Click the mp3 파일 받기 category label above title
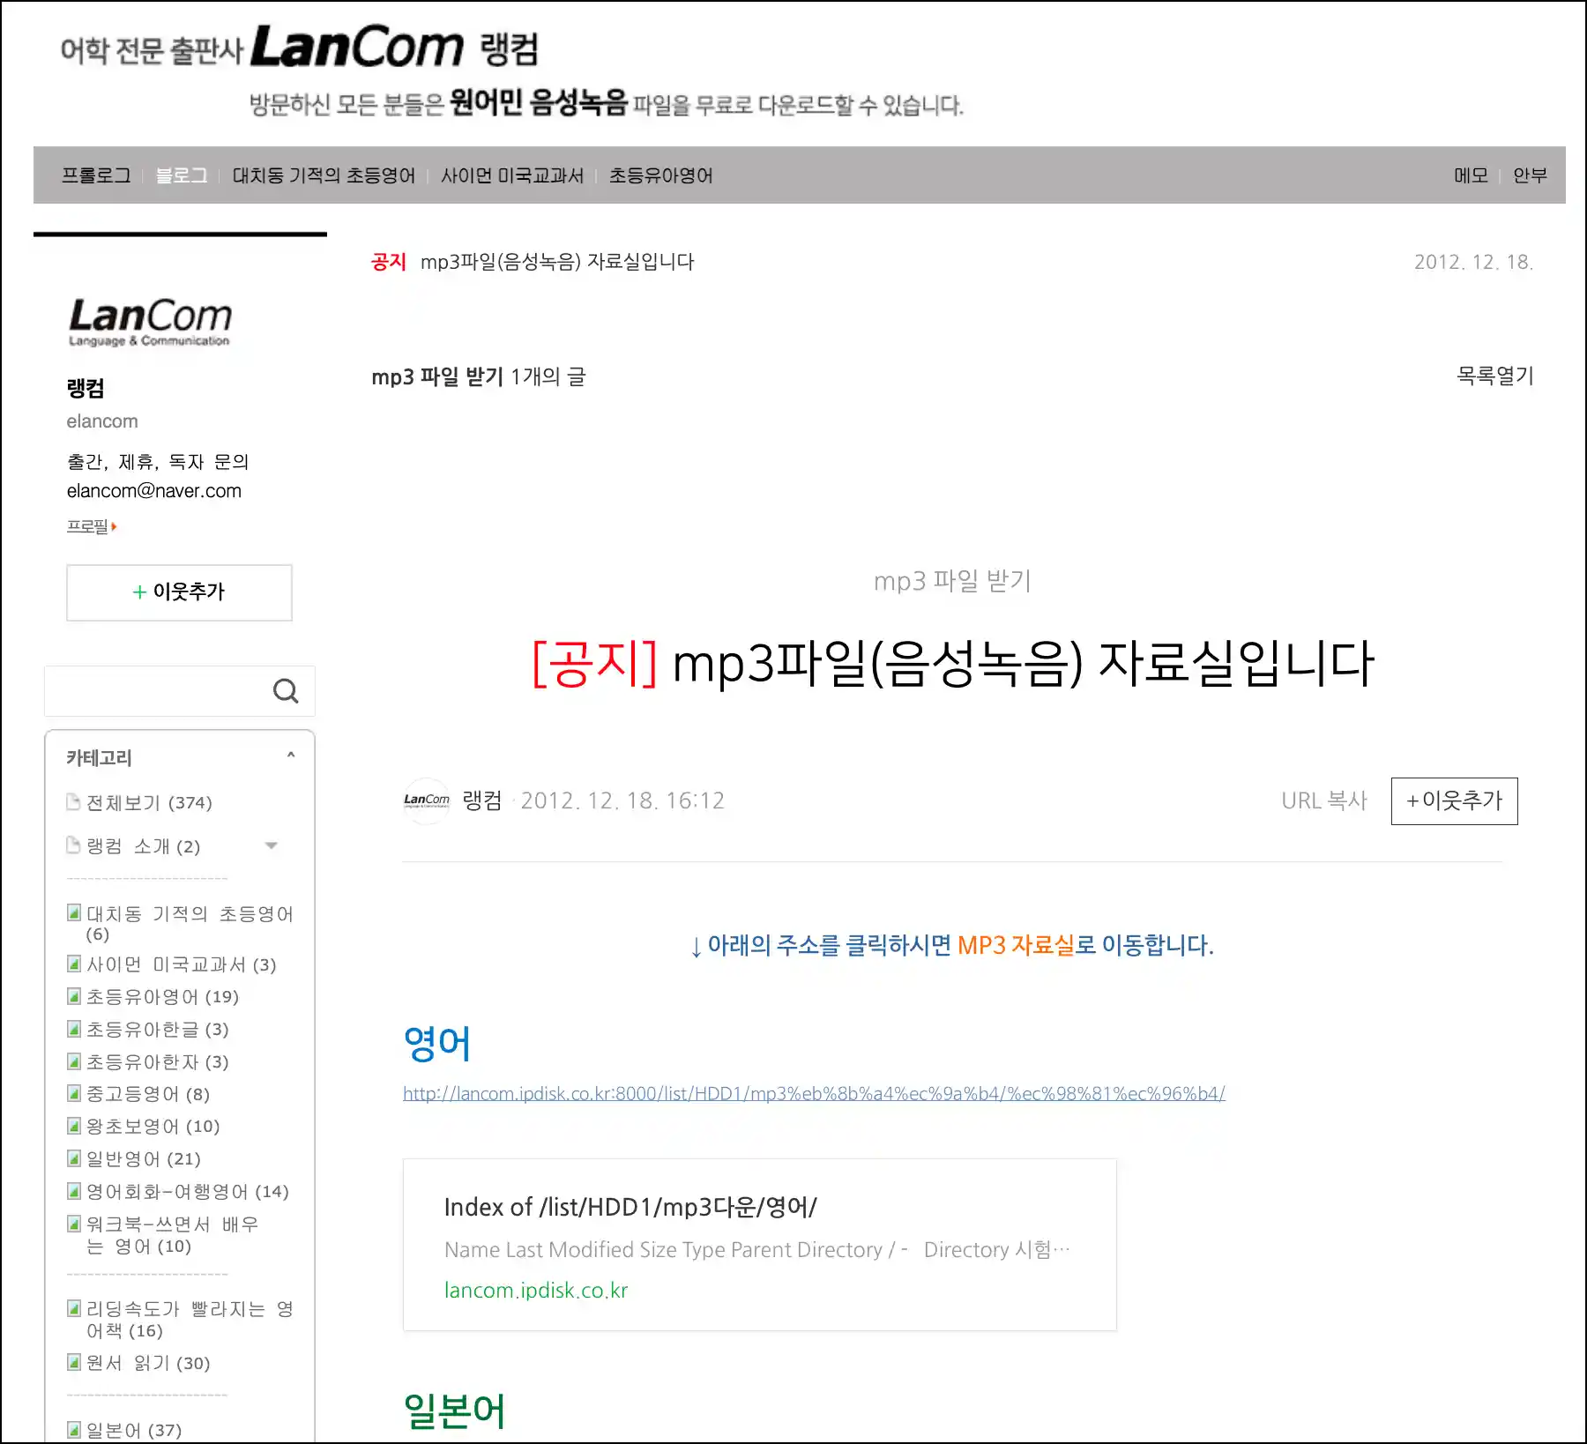The height and width of the screenshot is (1444, 1587). coord(952,581)
